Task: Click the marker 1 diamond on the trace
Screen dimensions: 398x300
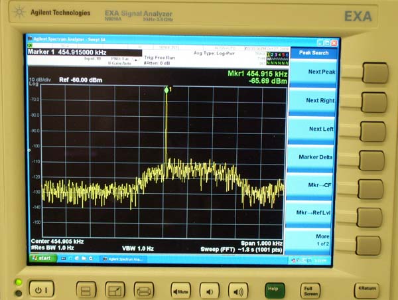Action: 166,90
